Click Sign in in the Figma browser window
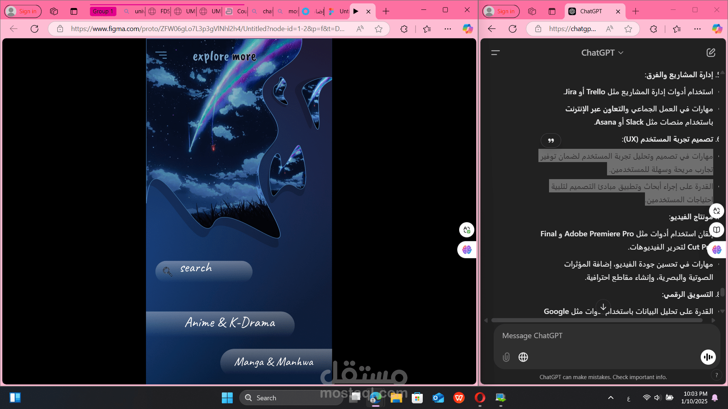This screenshot has height=409, width=728. (23, 11)
